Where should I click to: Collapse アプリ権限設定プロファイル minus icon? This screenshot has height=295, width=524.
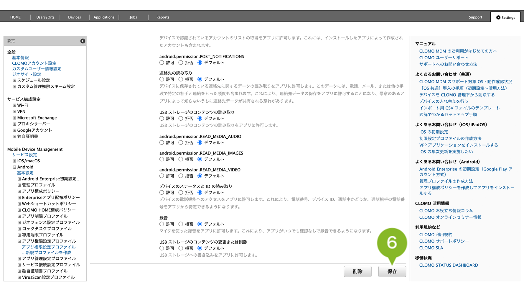pyautogui.click(x=19, y=241)
